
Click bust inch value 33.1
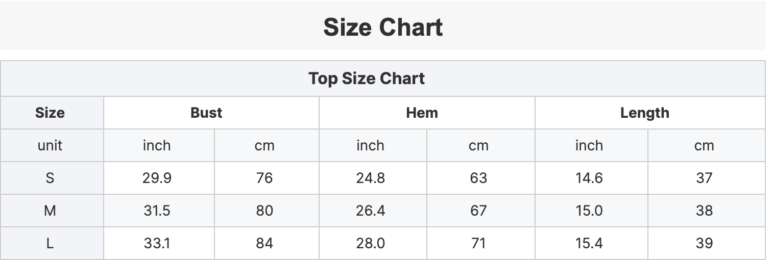pyautogui.click(x=157, y=243)
